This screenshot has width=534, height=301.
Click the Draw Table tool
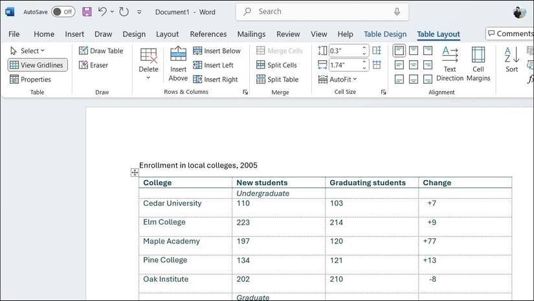pyautogui.click(x=101, y=50)
